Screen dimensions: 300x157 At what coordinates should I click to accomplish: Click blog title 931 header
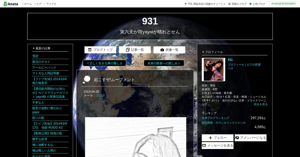coord(150,21)
